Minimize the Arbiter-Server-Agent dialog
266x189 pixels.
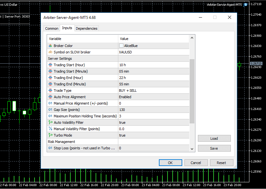pyautogui.click(x=200, y=17)
